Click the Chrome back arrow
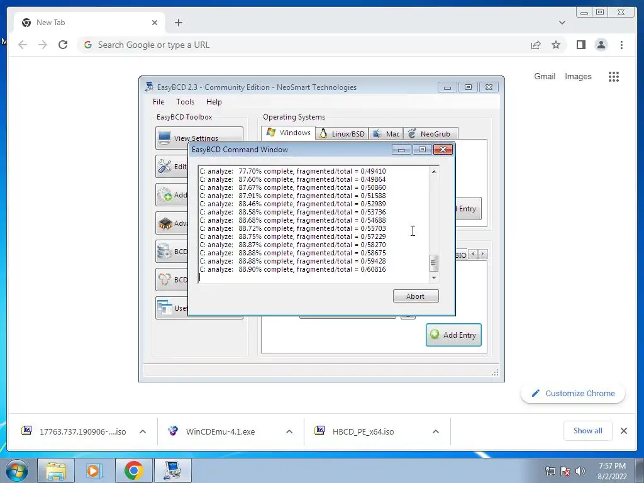 pos(23,45)
